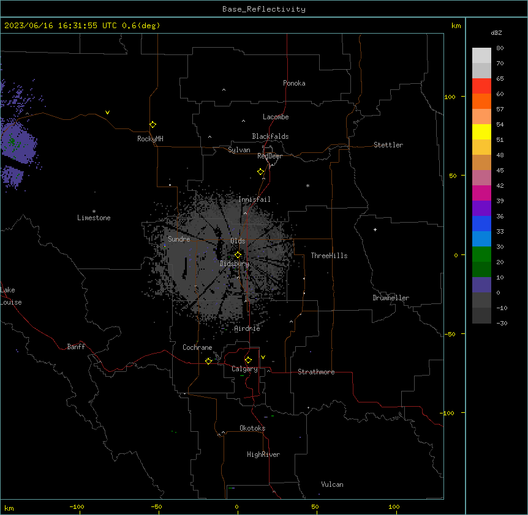This screenshot has width=528, height=515.
Task: Select the ThreeHills label
Action: [329, 256]
